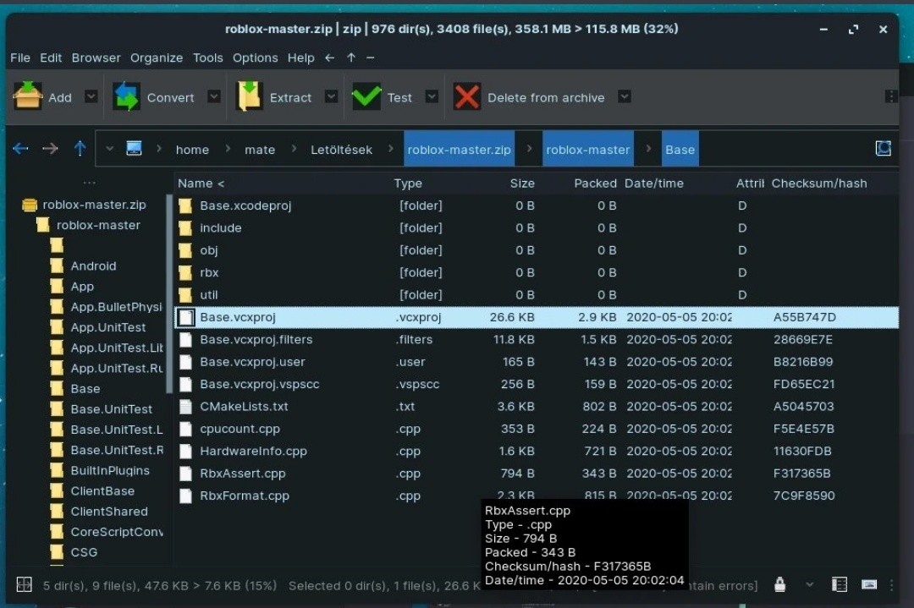Image resolution: width=914 pixels, height=608 pixels.
Task: Click the file icon beside cpucount.cpp
Action: (185, 430)
